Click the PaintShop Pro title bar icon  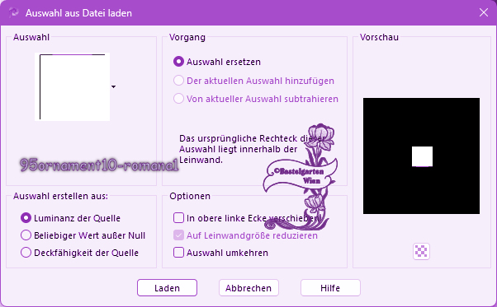coord(13,13)
